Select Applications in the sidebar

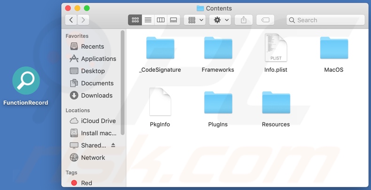click(x=98, y=59)
